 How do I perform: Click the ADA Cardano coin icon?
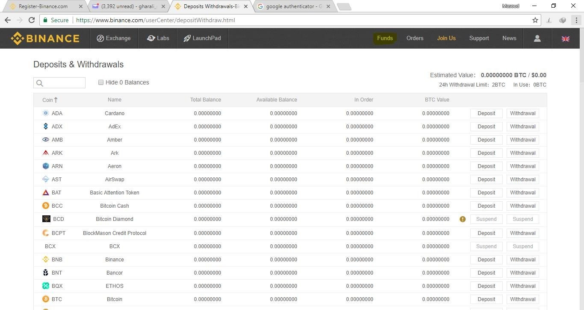click(x=46, y=113)
